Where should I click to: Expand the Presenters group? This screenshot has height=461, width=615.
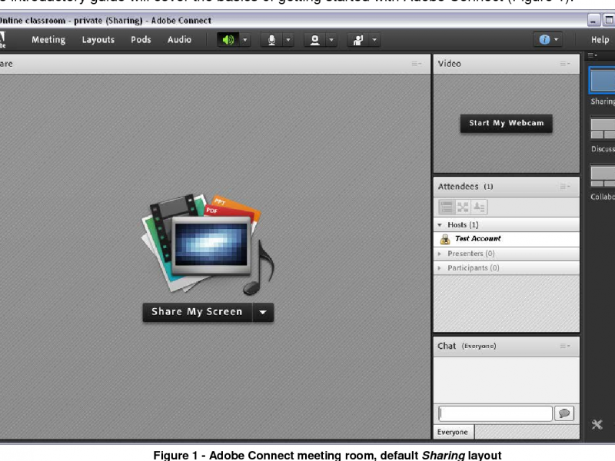(x=439, y=254)
